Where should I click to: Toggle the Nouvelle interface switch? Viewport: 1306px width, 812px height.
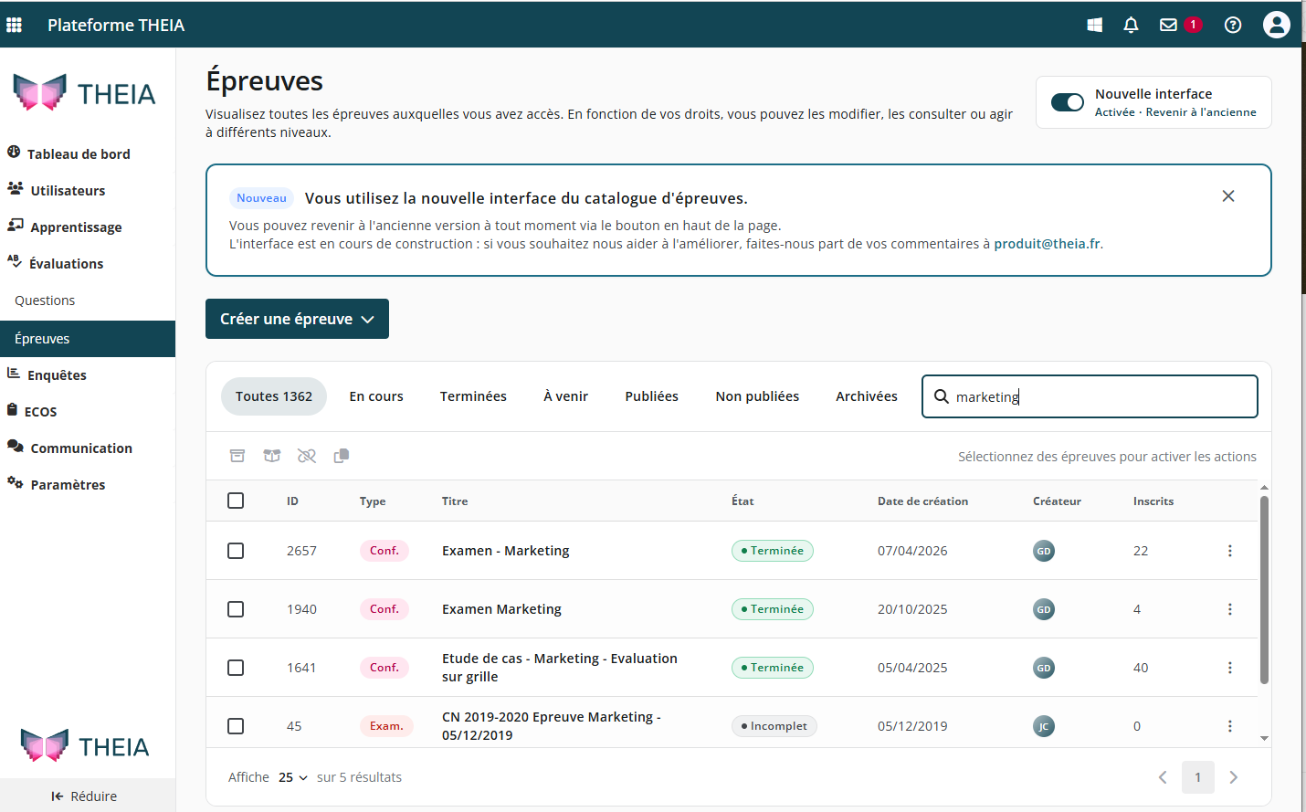click(1067, 102)
